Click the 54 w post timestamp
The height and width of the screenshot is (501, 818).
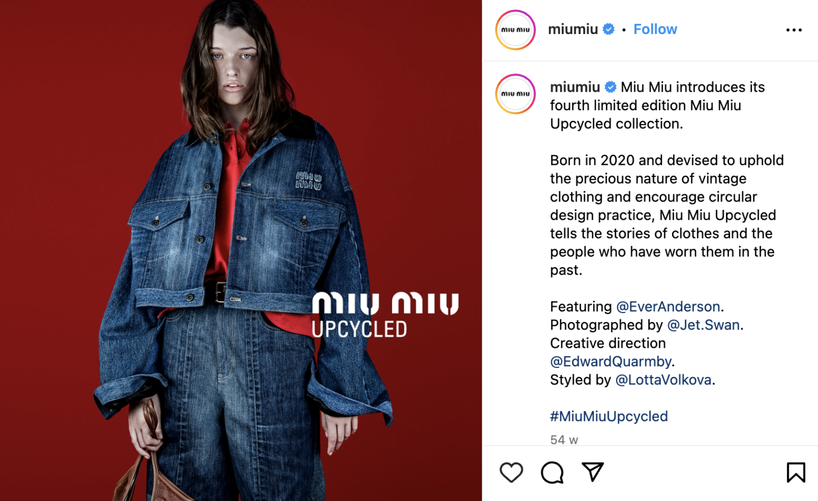click(x=564, y=440)
